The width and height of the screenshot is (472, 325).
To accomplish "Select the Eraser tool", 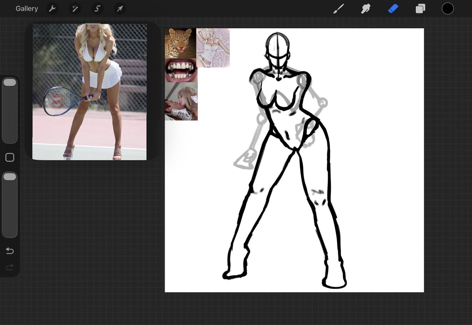I will point(393,9).
